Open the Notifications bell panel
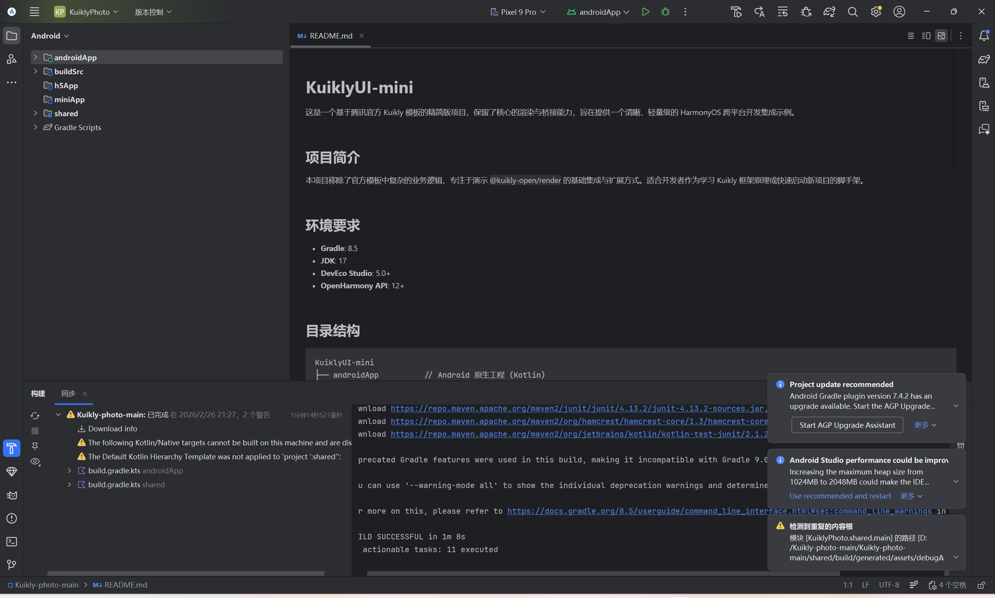This screenshot has width=995, height=598. (984, 36)
